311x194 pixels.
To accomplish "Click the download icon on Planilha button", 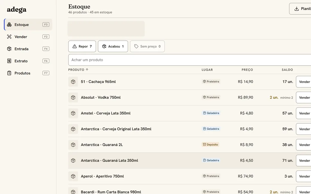I will point(297,9).
